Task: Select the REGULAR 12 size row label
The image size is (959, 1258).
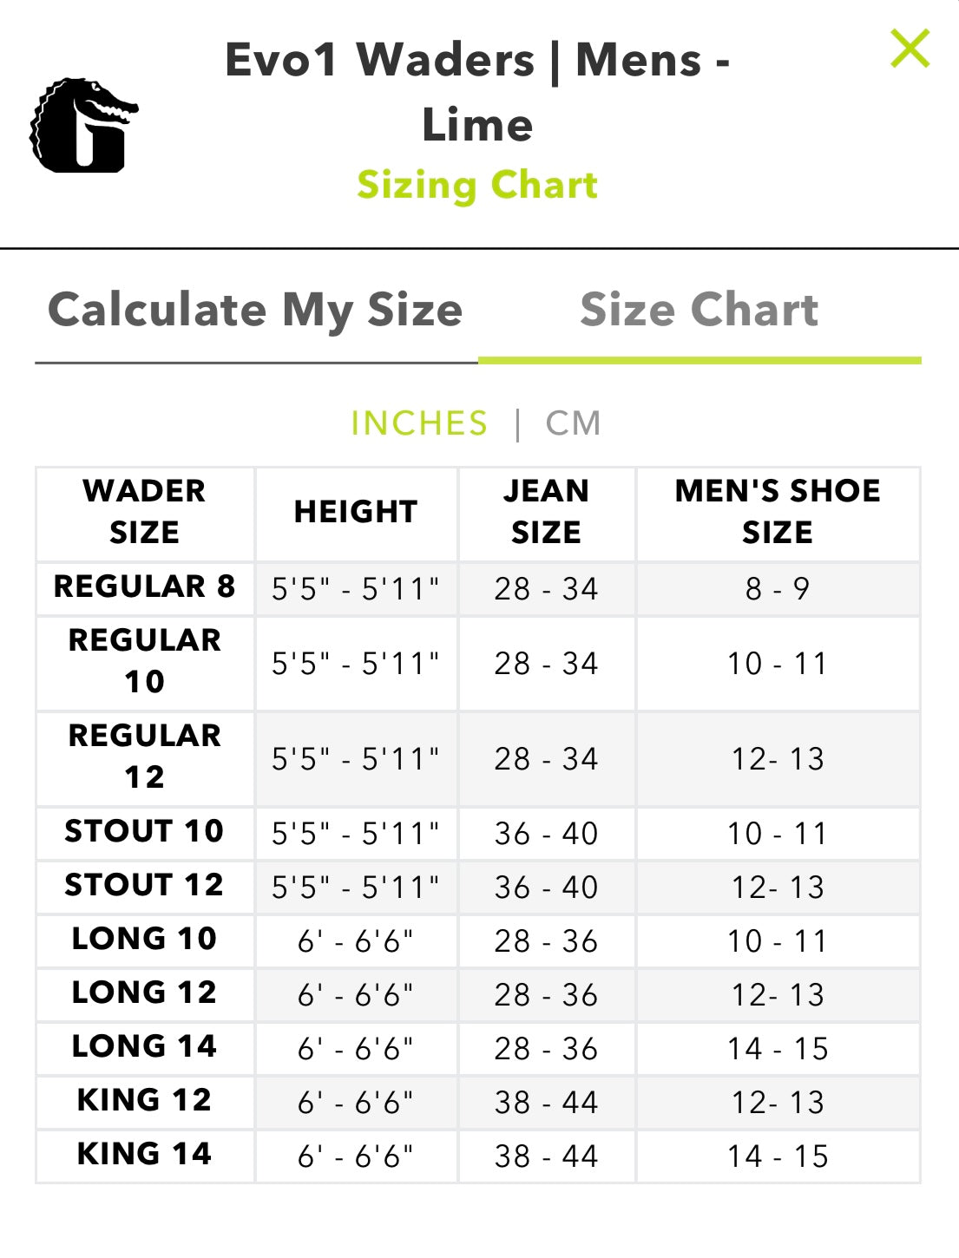Action: coord(145,757)
